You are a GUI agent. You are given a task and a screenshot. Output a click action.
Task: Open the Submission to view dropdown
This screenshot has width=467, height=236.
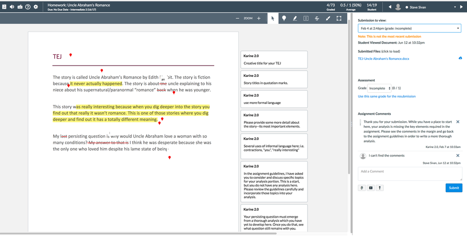409,29
